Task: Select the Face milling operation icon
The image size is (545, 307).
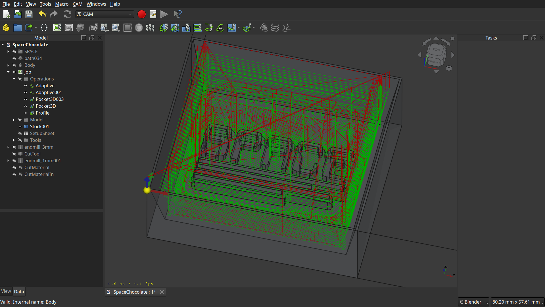Action: 198,28
